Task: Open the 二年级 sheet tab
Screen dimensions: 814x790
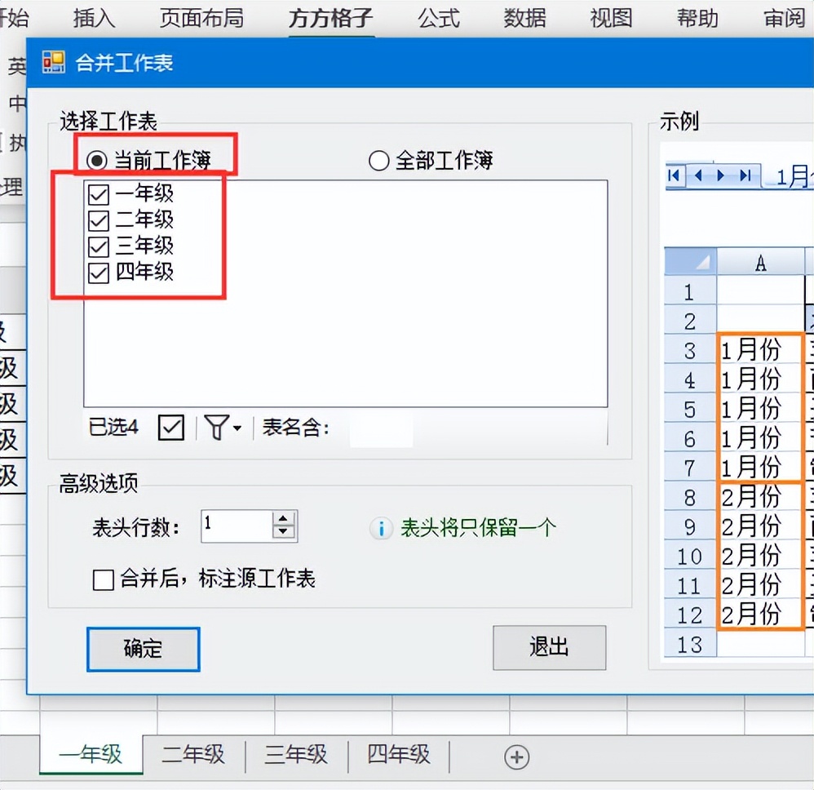Action: [x=193, y=755]
